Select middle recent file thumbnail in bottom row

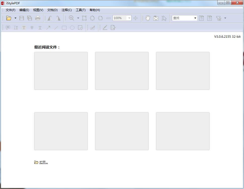[x=122, y=131]
